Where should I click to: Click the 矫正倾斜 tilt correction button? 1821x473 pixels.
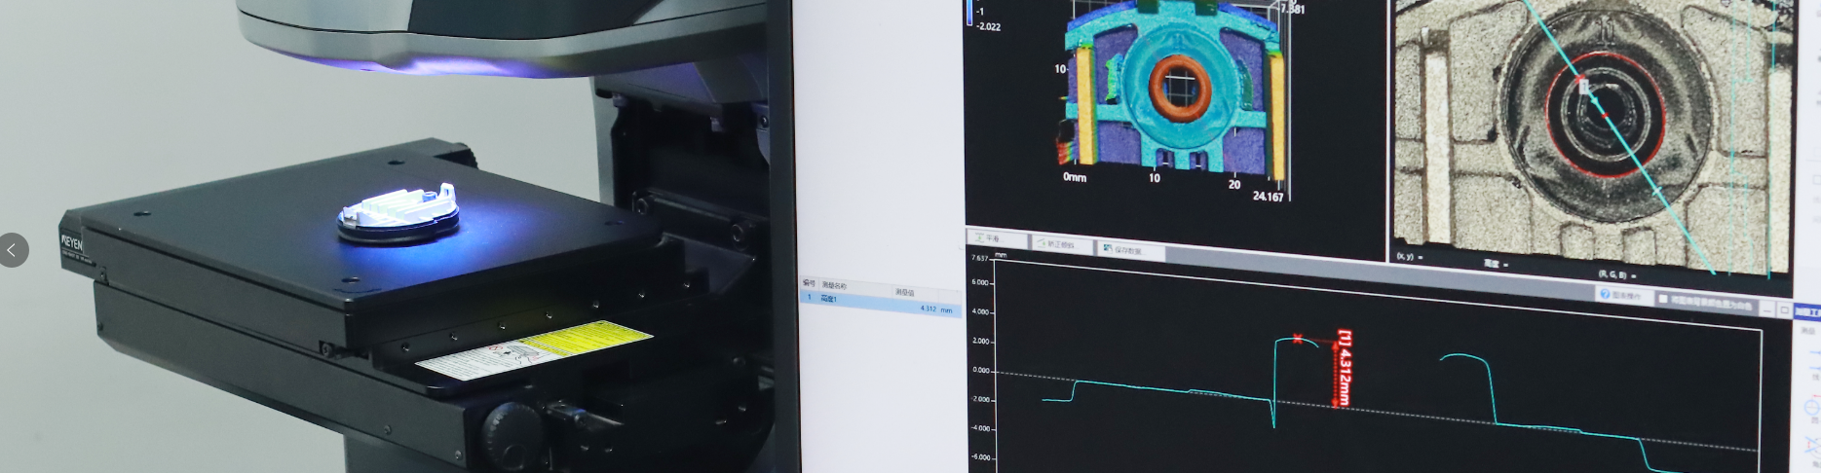[x=1061, y=244]
